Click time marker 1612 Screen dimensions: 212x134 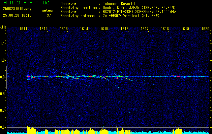[43, 28]
